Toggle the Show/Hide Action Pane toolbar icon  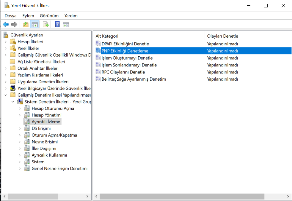point(66,24)
